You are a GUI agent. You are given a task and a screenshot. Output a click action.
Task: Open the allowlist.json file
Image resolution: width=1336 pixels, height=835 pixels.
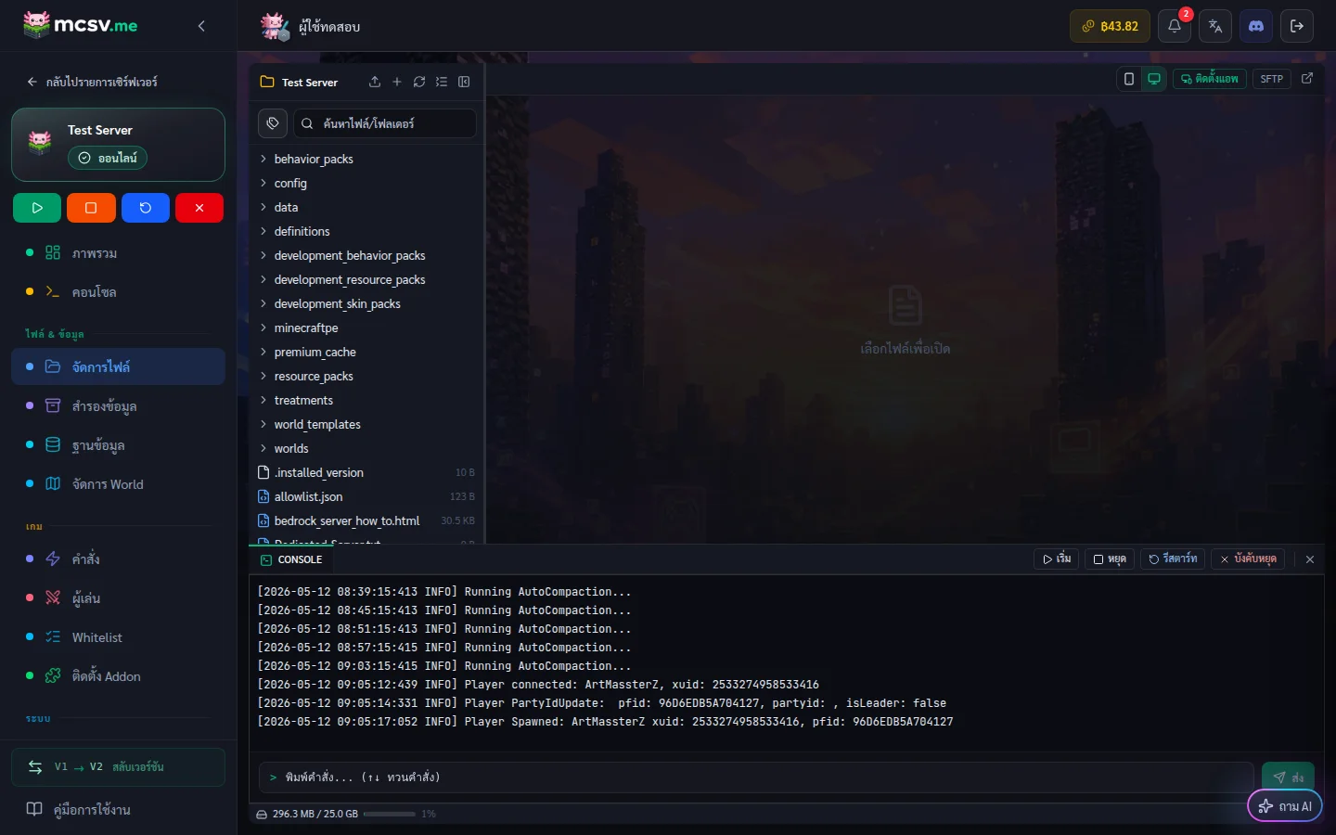367,496
